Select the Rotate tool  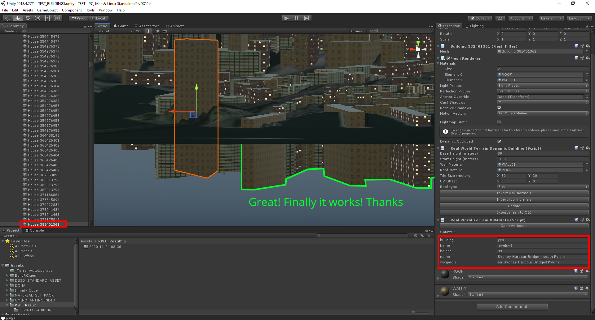click(x=28, y=18)
